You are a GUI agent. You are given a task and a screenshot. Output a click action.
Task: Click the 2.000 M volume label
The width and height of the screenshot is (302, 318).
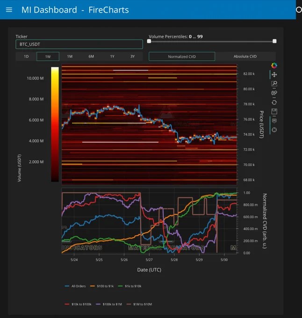pos(36,162)
